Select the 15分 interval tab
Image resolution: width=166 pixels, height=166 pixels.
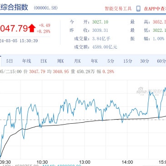(128, 61)
